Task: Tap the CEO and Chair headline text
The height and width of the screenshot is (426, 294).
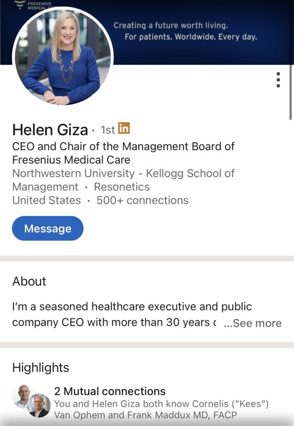Action: 123,153
